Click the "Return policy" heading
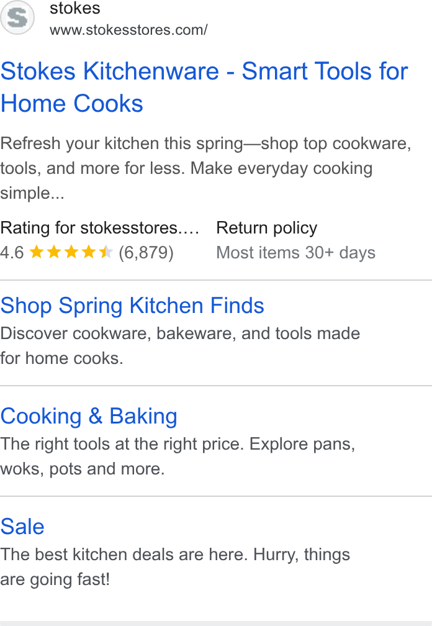The image size is (432, 626). (266, 228)
